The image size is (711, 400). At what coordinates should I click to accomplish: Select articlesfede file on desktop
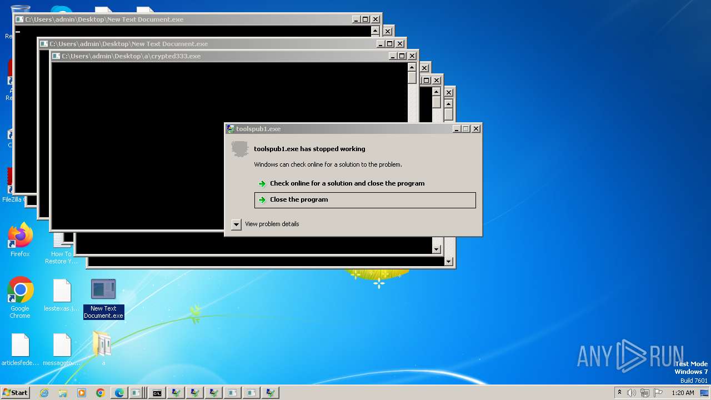(x=20, y=349)
